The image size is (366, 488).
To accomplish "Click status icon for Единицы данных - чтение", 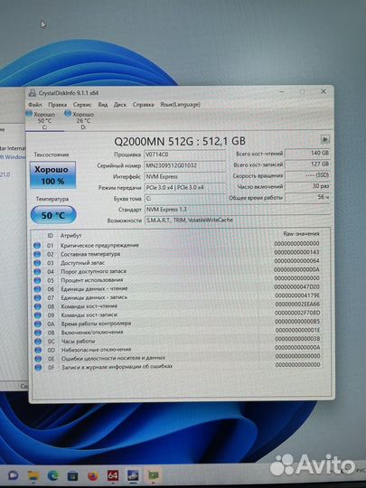I will pos(37,289).
